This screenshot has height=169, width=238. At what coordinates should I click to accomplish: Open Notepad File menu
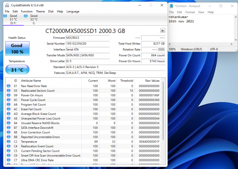(x=172, y=12)
